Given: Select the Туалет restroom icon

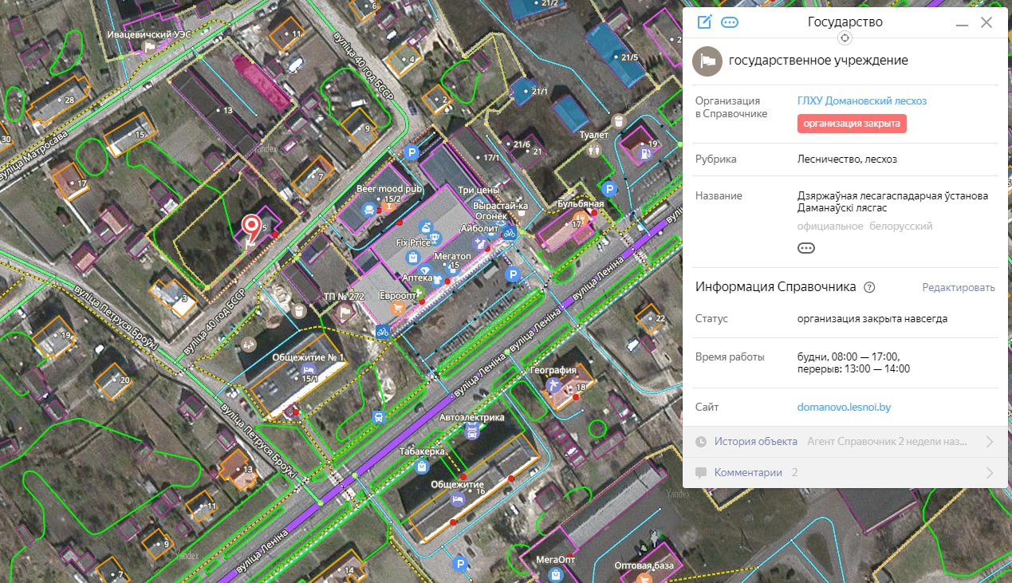Looking at the screenshot, I should tap(593, 150).
